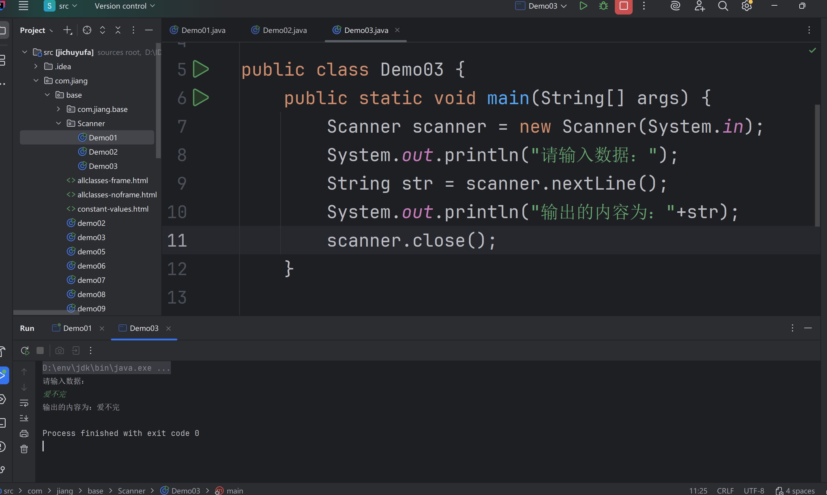This screenshot has width=827, height=495.
Task: Click the run gutter arrow beside main method
Action: [201, 98]
